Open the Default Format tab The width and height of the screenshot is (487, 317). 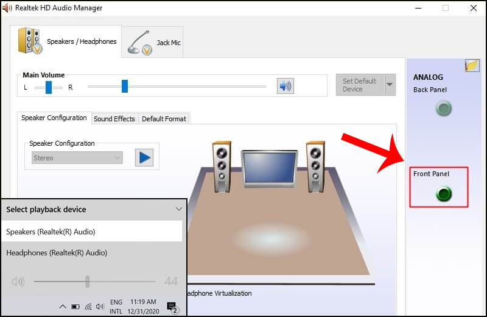tap(164, 119)
